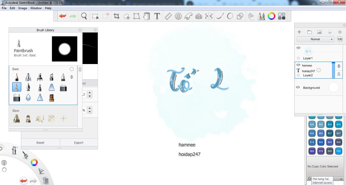Select the highlighted Paintbrush in Basic set
Viewport: 346px width, 185px height.
[x=17, y=87]
